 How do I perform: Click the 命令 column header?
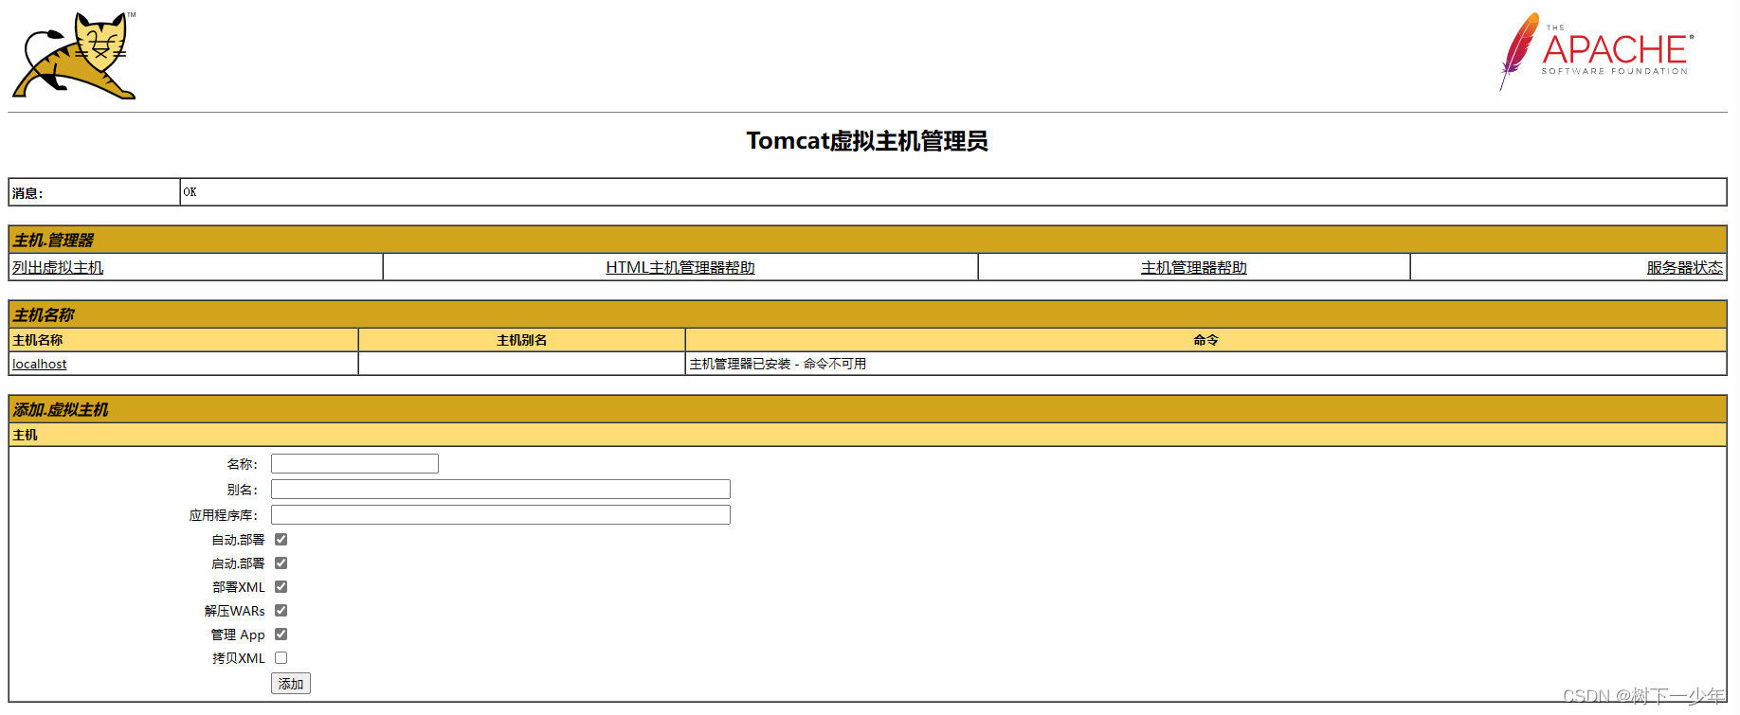[x=1205, y=340]
